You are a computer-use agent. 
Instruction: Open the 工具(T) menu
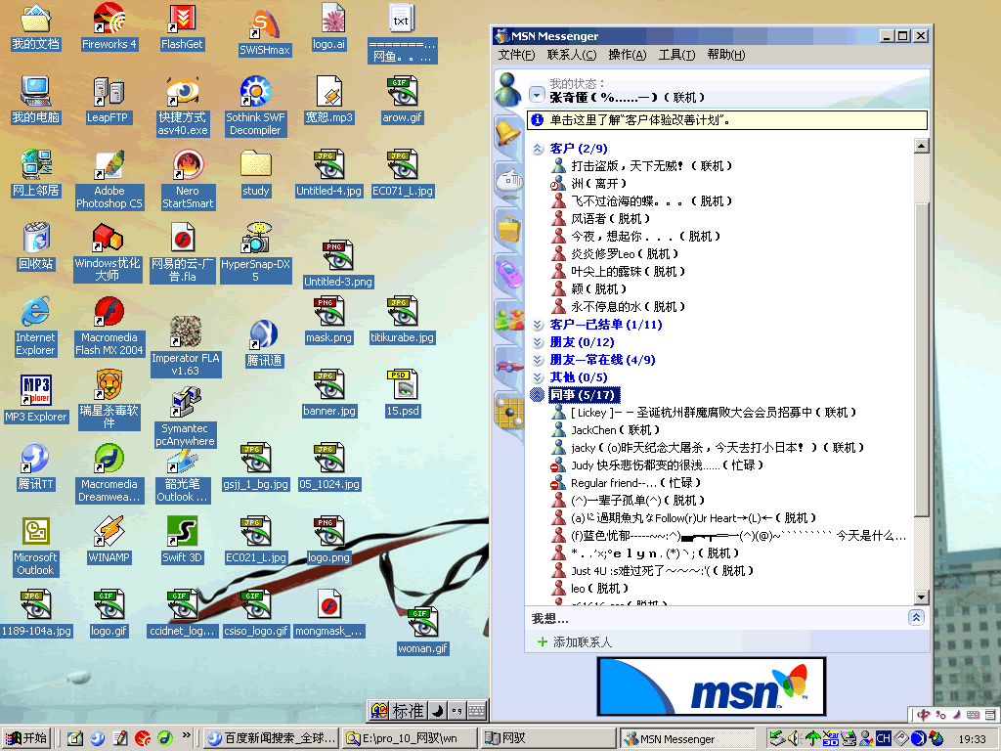(676, 55)
